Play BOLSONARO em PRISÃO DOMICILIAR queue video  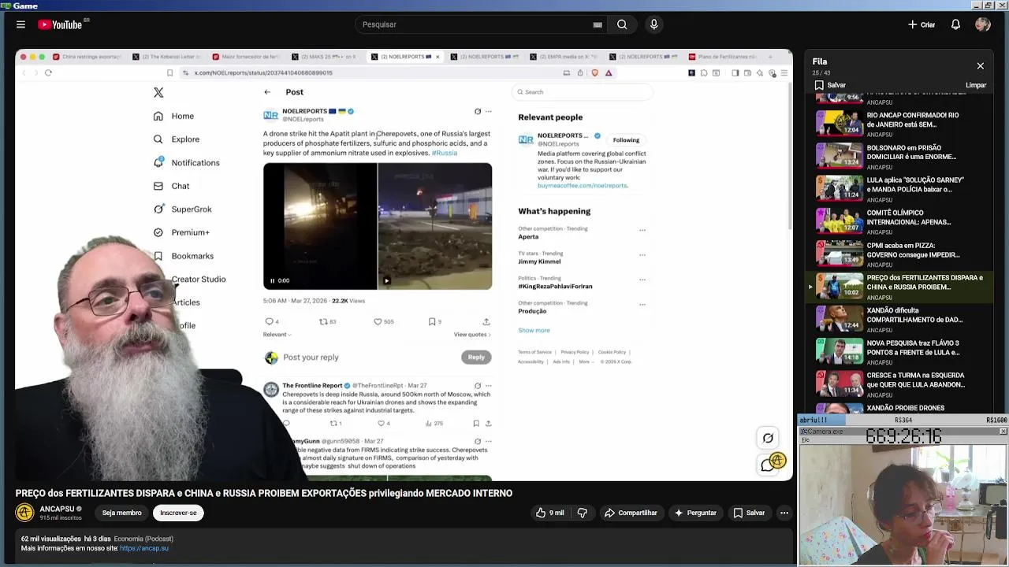[899, 156]
